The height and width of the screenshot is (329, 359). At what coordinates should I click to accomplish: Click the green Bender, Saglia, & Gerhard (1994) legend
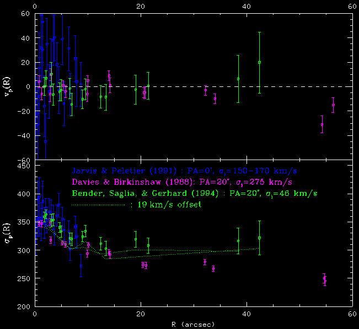pyautogui.click(x=195, y=194)
